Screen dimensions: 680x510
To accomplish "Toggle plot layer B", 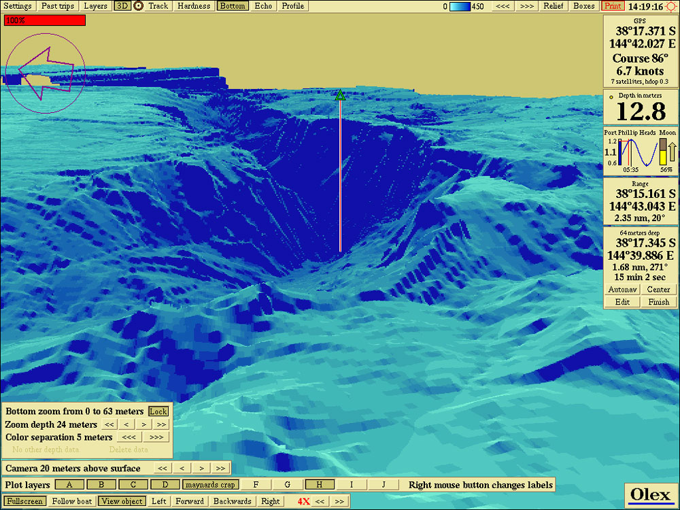I will pyautogui.click(x=101, y=485).
